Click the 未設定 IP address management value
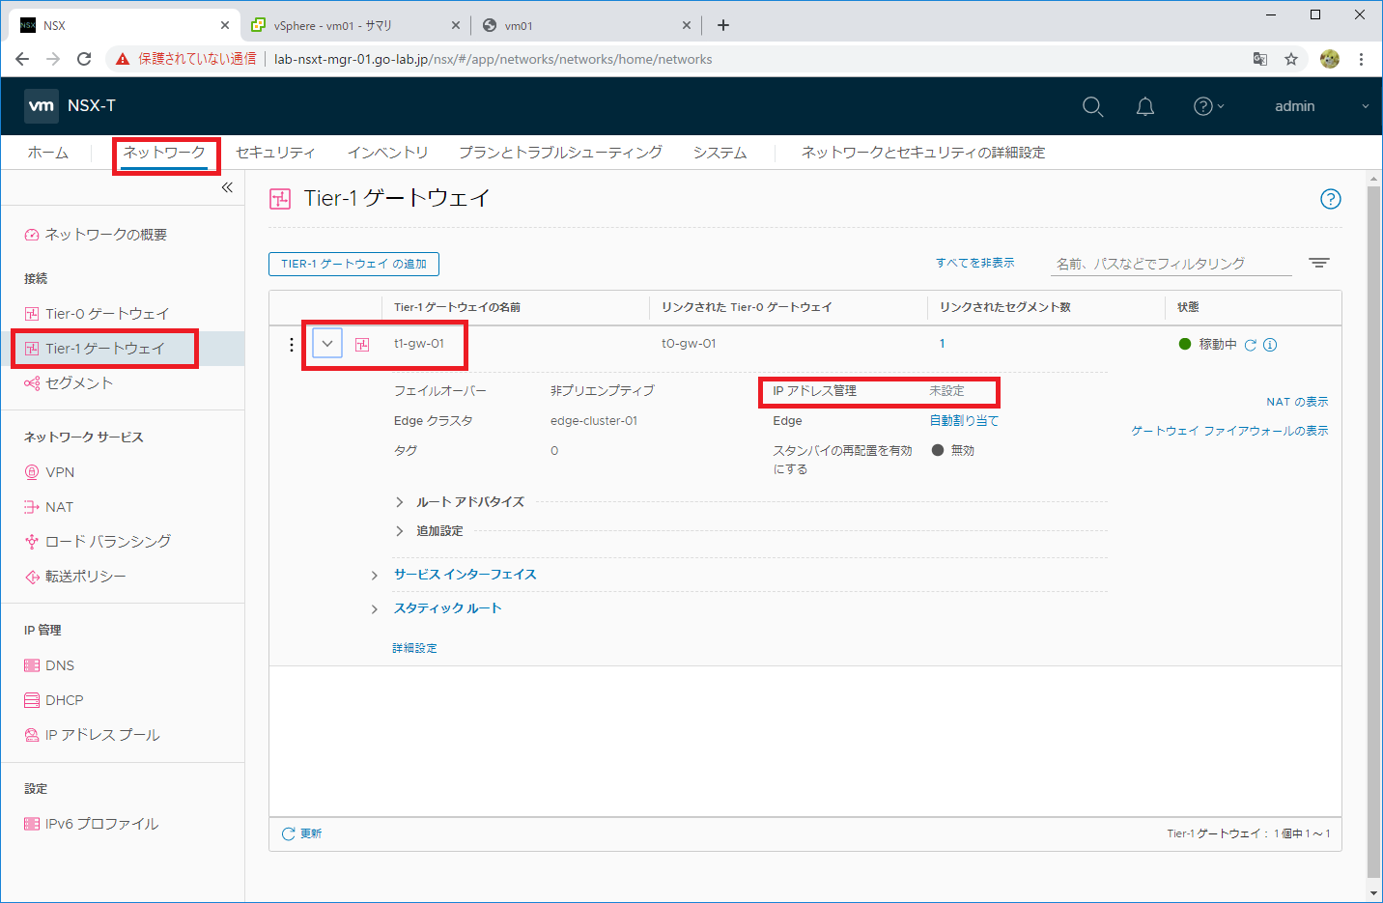This screenshot has height=903, width=1383. pyautogui.click(x=946, y=391)
